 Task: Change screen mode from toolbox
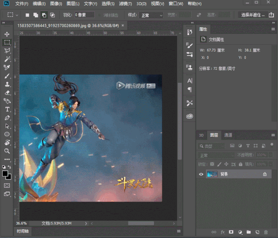click(7, 194)
